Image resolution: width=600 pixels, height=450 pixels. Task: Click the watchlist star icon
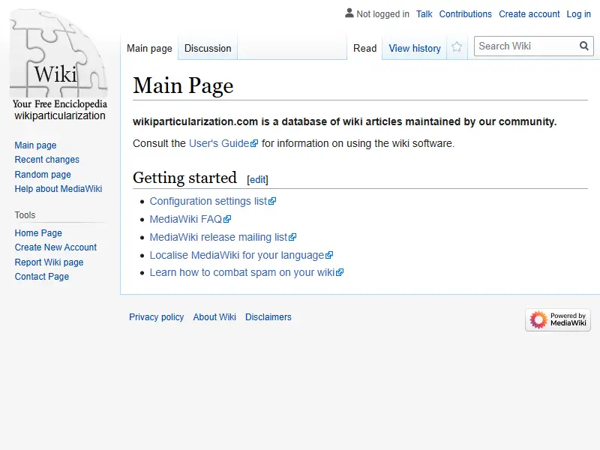(x=457, y=47)
